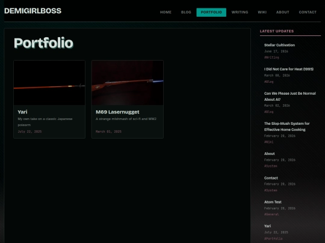The height and width of the screenshot is (243, 325).
Task: Open the Wiki nav item
Action: click(x=262, y=12)
